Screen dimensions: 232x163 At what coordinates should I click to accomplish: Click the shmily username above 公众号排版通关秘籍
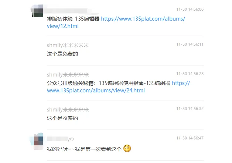point(68,75)
